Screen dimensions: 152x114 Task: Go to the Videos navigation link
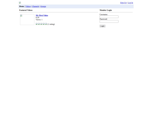click(x=28, y=6)
